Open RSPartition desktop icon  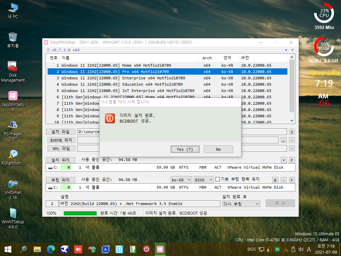[x=13, y=157]
